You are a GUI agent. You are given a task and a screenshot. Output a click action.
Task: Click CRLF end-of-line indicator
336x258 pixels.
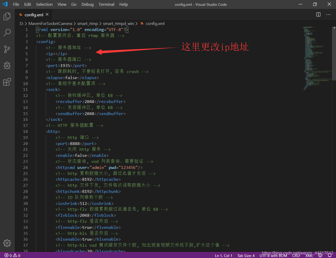[x=296, y=255]
